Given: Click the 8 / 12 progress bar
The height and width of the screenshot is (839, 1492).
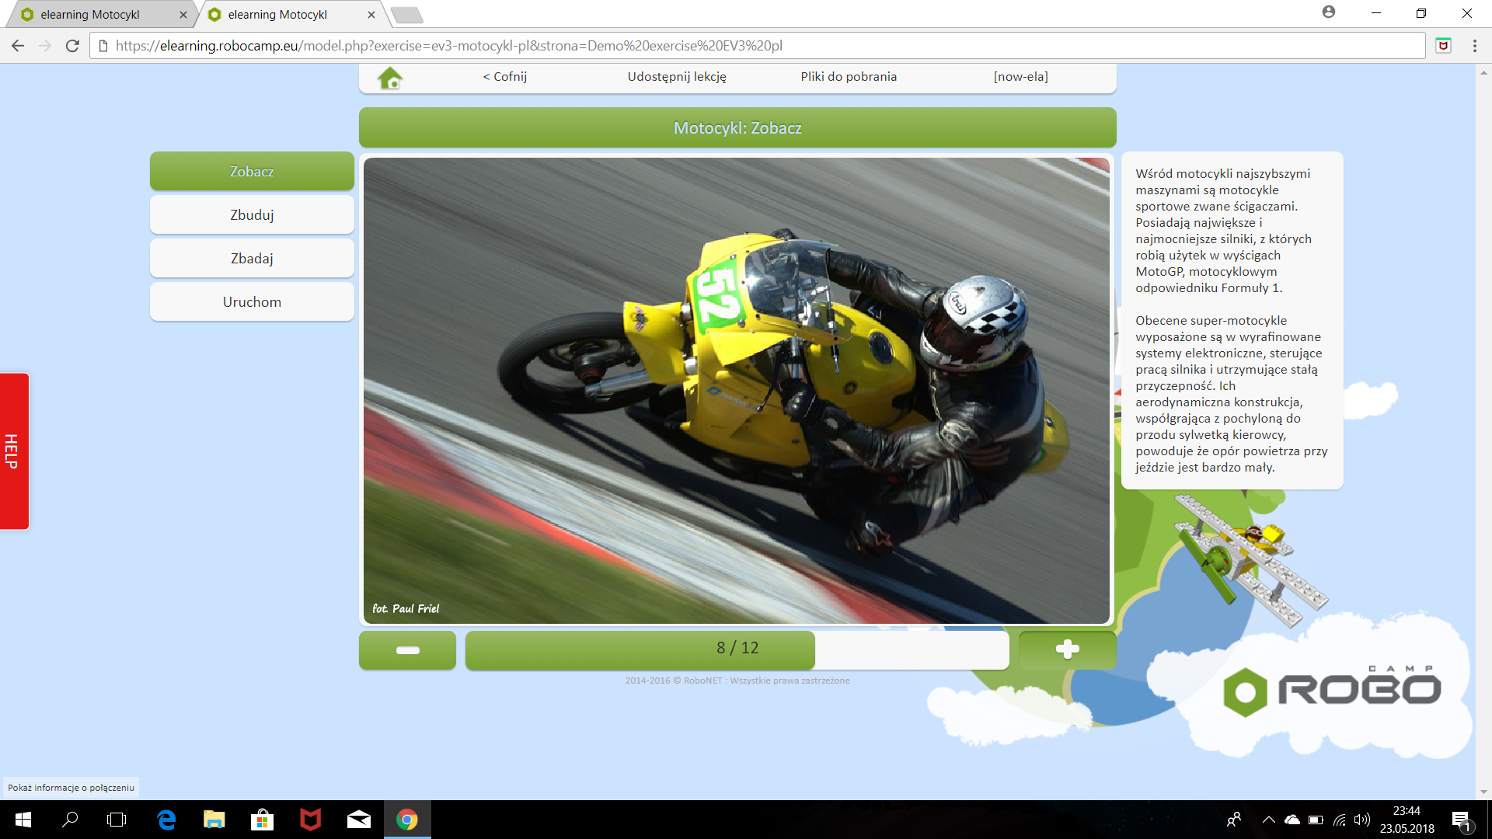Looking at the screenshot, I should click(x=737, y=650).
